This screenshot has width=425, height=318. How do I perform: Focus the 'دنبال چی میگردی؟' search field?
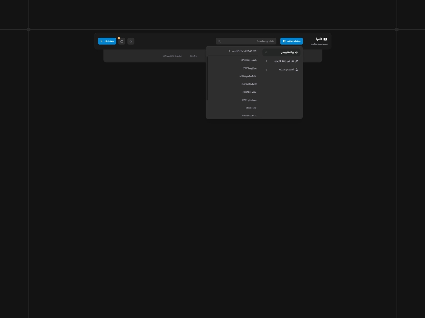pyautogui.click(x=246, y=41)
